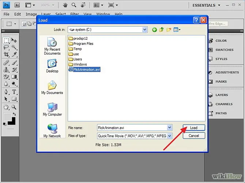Create a new folder in Load dialog
Screen dimensions: 245x183
click(x=169, y=29)
